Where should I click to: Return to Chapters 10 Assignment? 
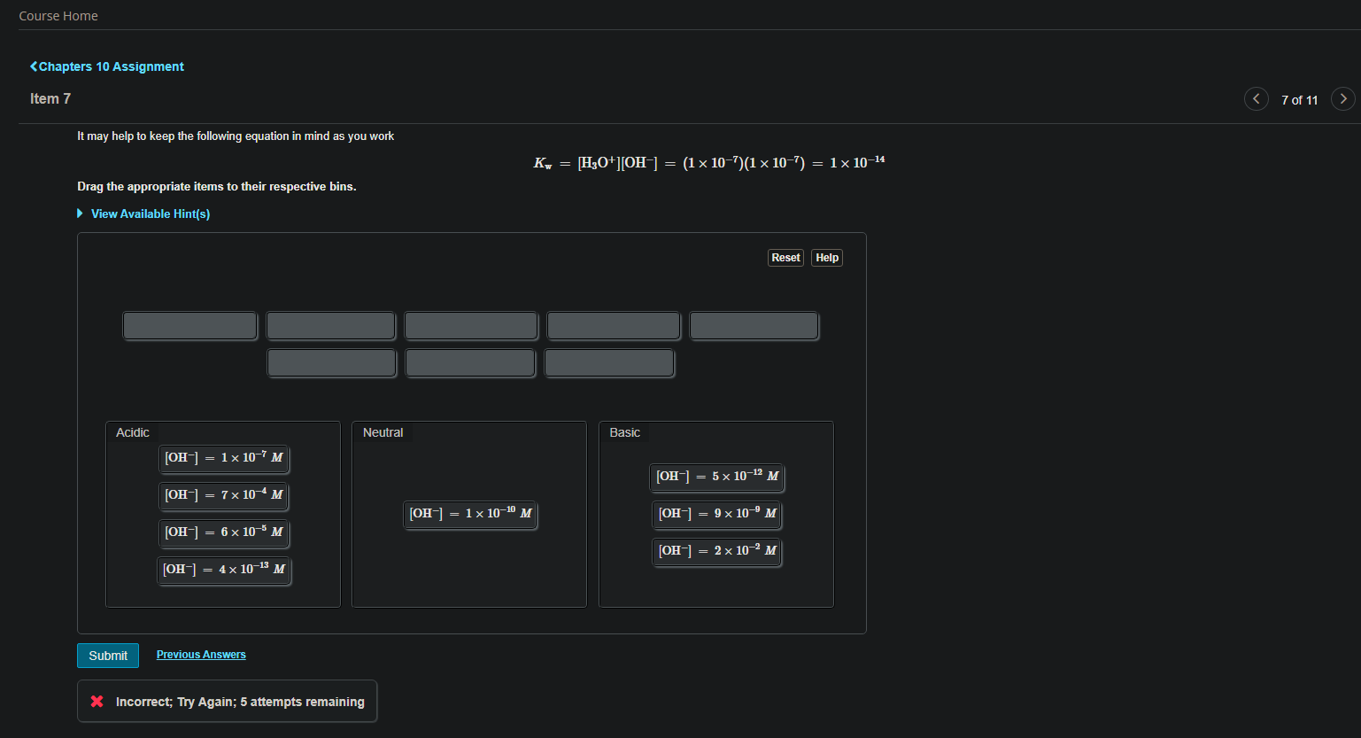tap(107, 66)
